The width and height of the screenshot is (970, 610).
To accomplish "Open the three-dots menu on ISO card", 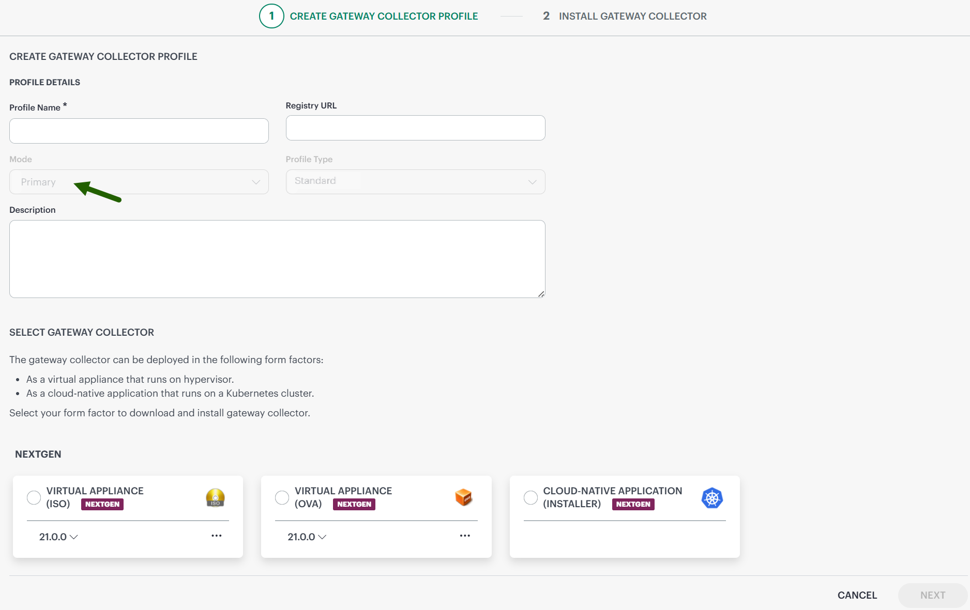I will pyautogui.click(x=217, y=536).
